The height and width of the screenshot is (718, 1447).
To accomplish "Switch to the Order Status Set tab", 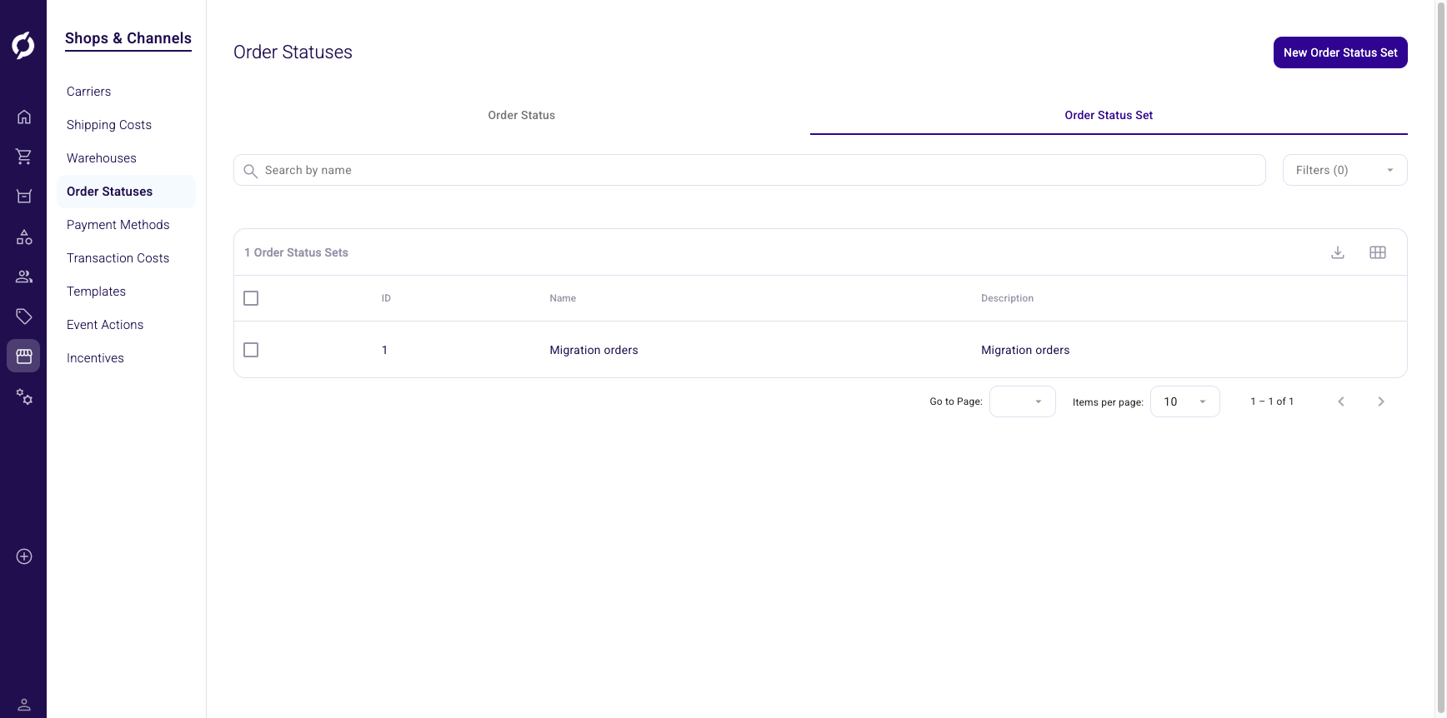I will [x=1109, y=116].
